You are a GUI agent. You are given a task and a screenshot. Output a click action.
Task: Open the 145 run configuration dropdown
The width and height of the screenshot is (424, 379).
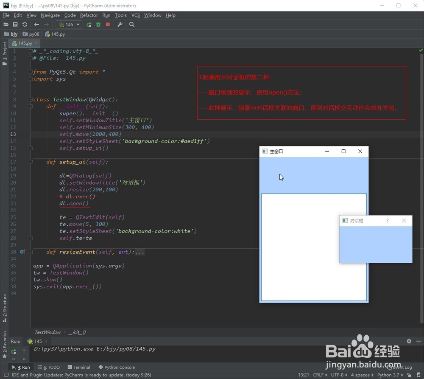(x=69, y=25)
